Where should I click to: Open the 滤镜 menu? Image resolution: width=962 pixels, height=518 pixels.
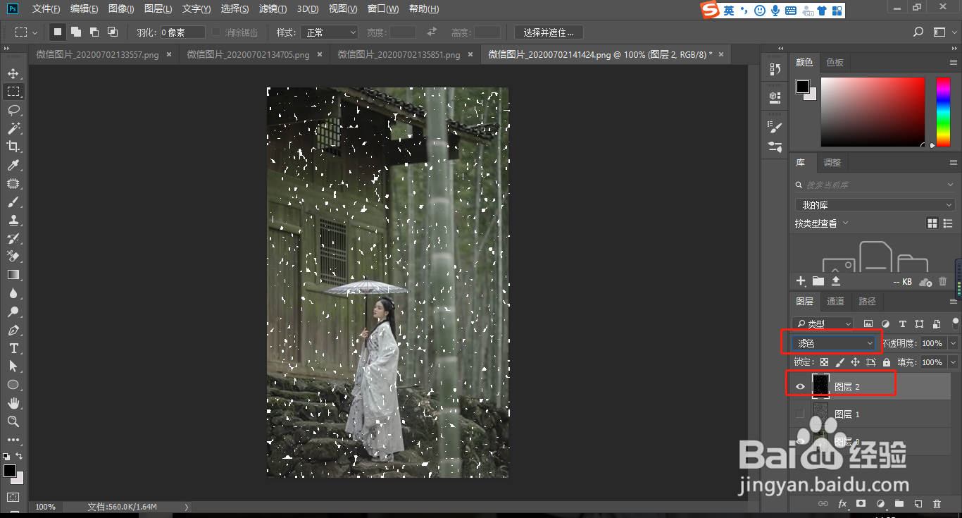[x=273, y=10]
